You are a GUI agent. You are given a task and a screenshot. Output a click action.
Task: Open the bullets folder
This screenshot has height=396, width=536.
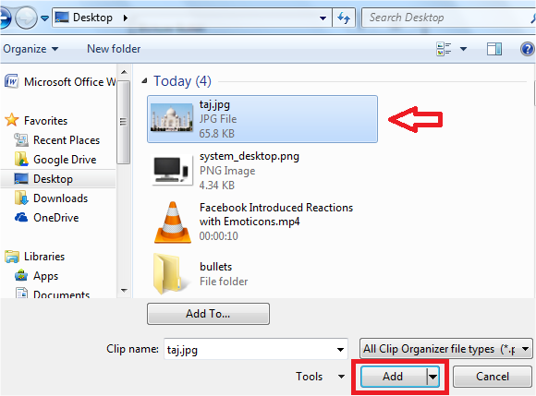click(x=200, y=274)
